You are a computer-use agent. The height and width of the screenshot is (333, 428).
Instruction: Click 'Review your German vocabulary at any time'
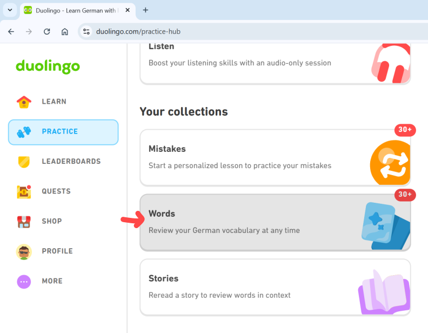(224, 230)
